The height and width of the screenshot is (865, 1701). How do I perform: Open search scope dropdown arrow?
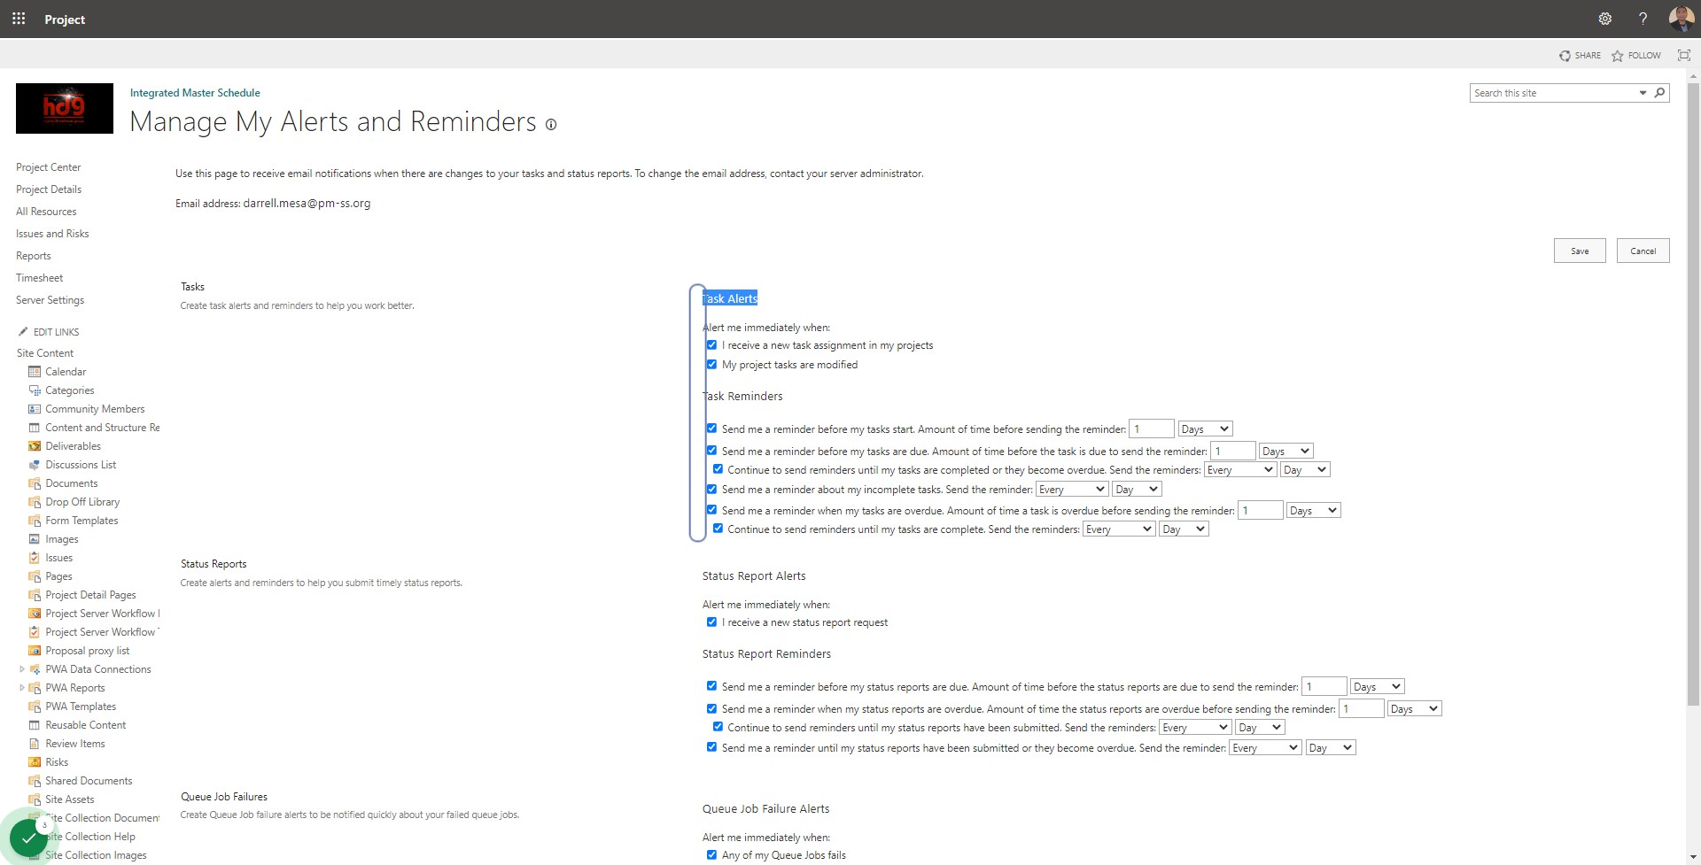[1643, 93]
